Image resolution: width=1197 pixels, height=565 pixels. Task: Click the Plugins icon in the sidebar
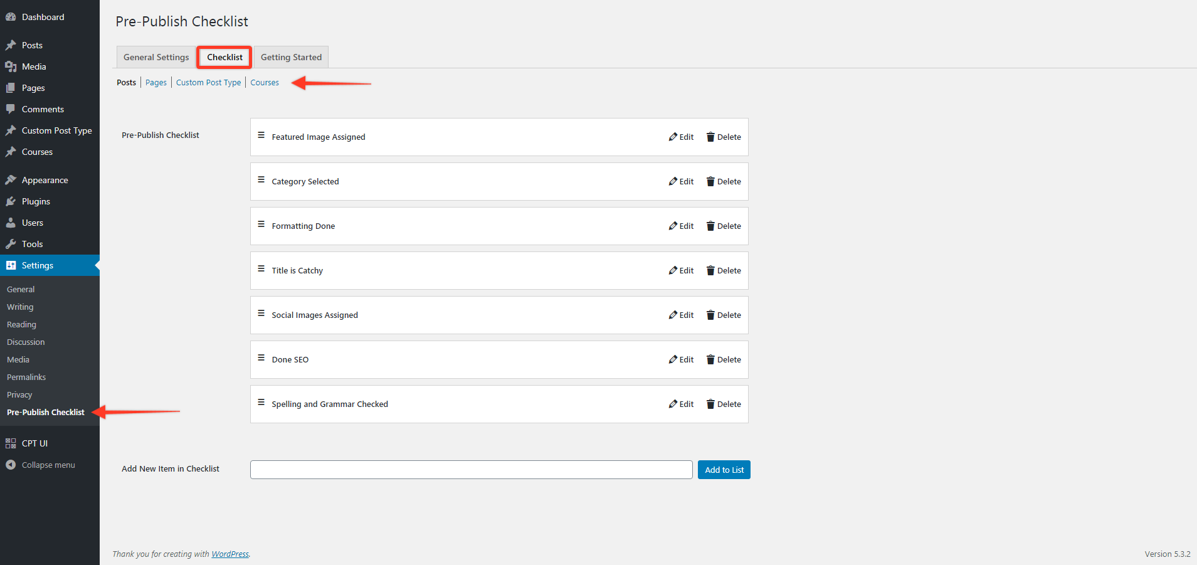click(x=11, y=201)
